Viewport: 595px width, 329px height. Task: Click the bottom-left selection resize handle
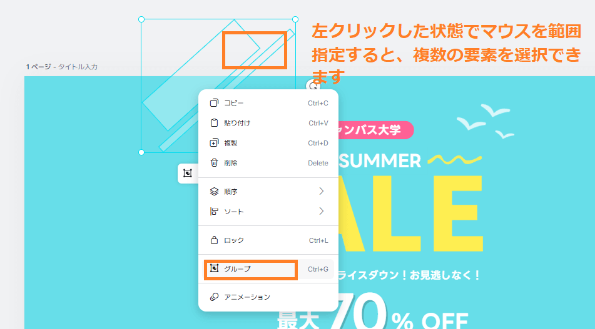(x=141, y=152)
